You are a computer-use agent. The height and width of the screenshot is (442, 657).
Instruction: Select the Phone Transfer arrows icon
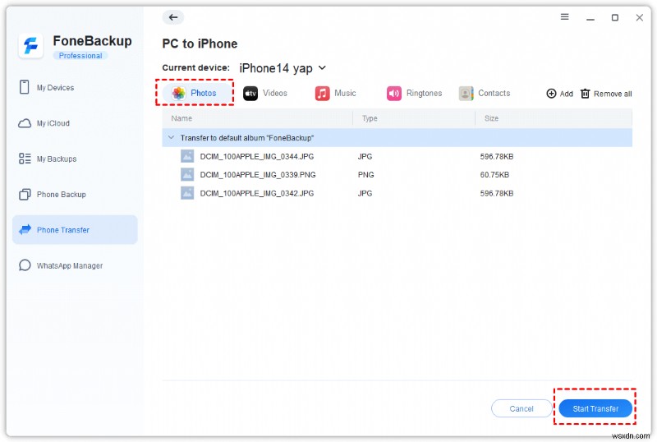pos(25,229)
